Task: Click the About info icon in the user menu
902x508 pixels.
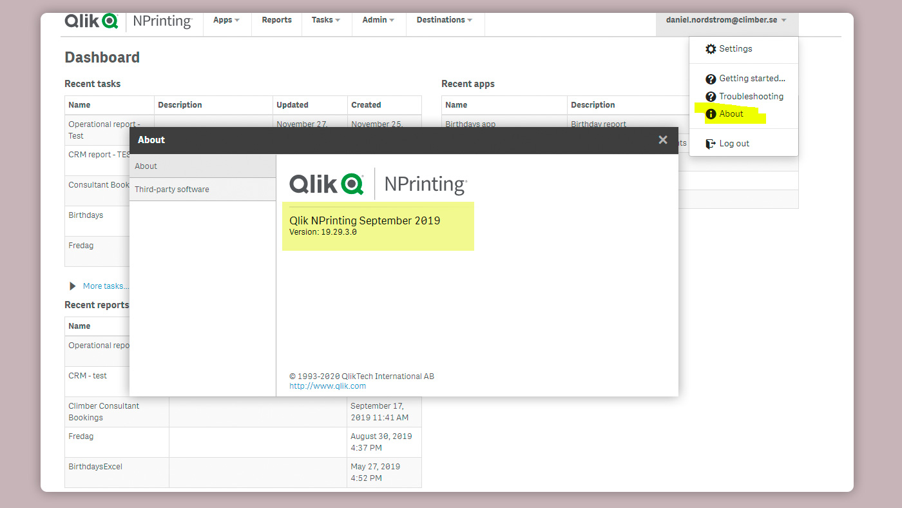Action: 711,114
